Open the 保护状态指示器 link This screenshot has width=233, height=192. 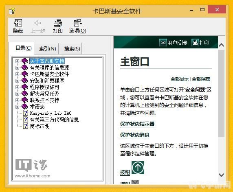137,124
